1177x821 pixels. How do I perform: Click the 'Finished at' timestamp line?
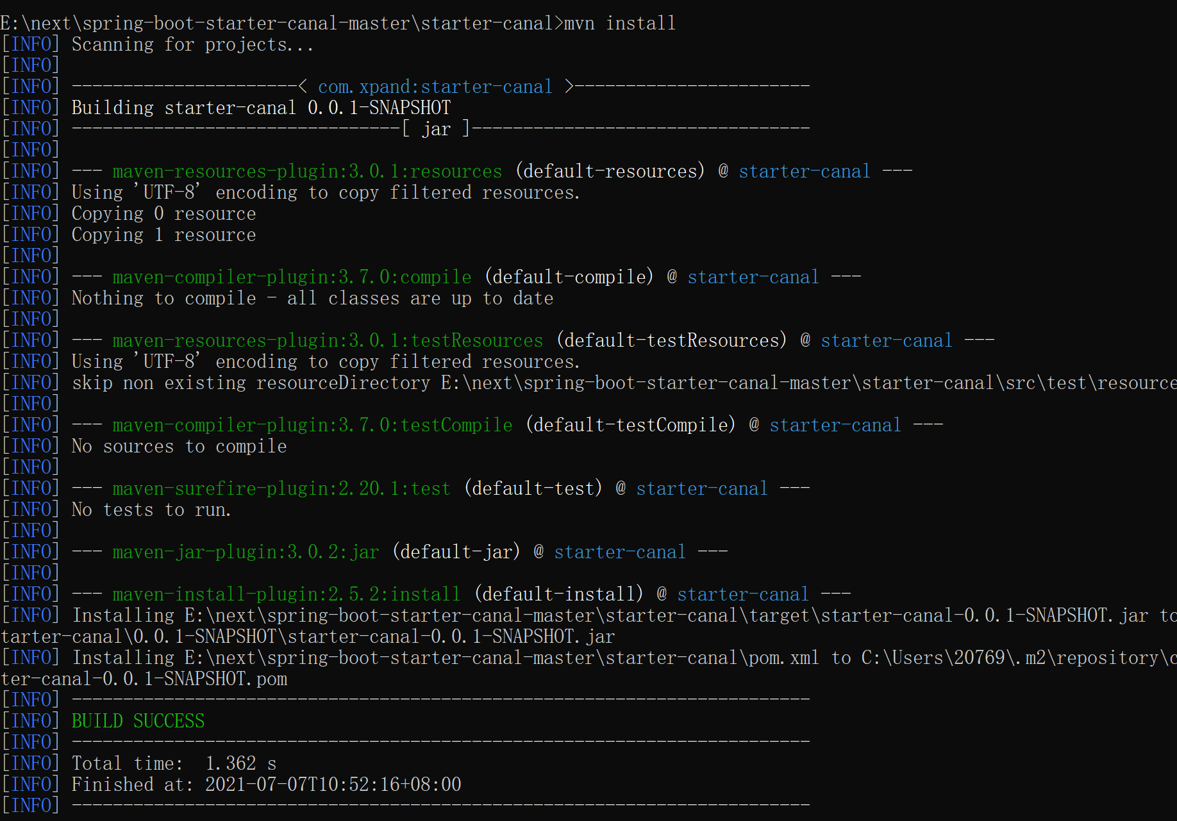click(266, 785)
